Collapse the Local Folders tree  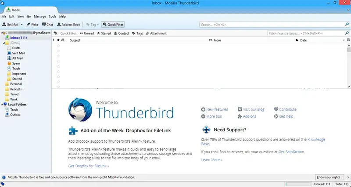[2, 104]
